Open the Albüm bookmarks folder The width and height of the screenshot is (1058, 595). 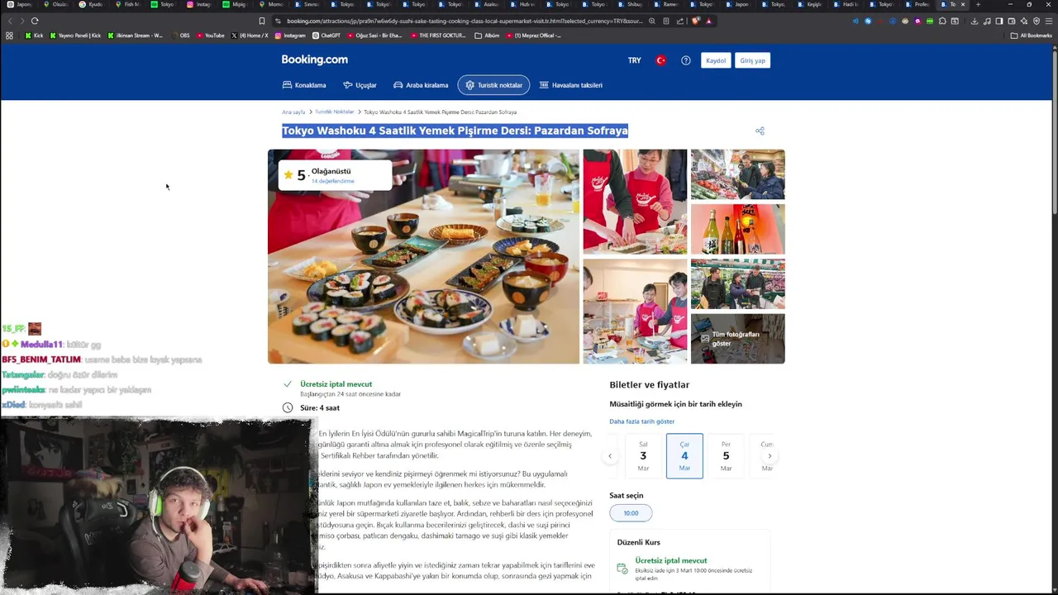488,36
